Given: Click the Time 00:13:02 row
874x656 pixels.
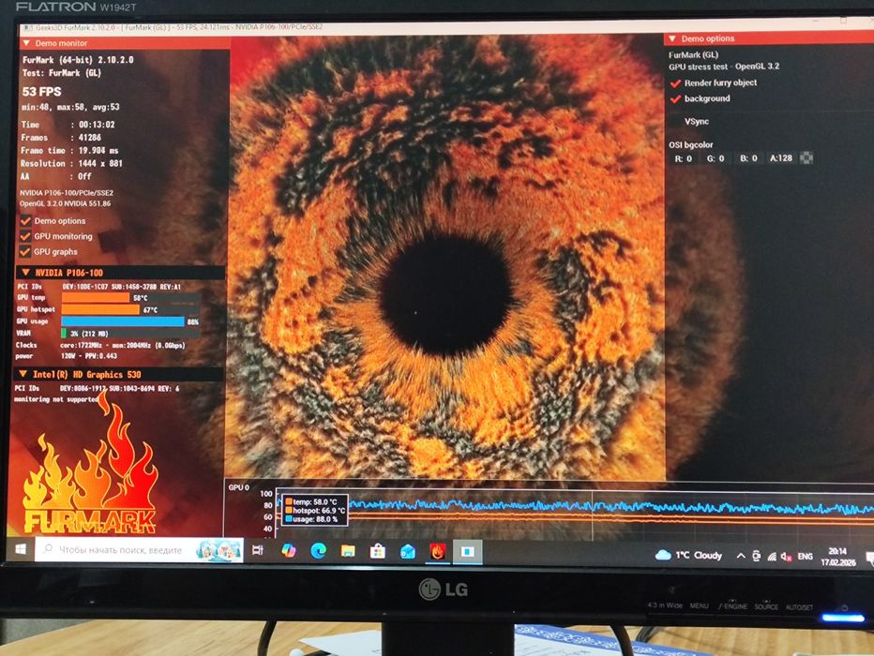Looking at the screenshot, I should [x=68, y=125].
